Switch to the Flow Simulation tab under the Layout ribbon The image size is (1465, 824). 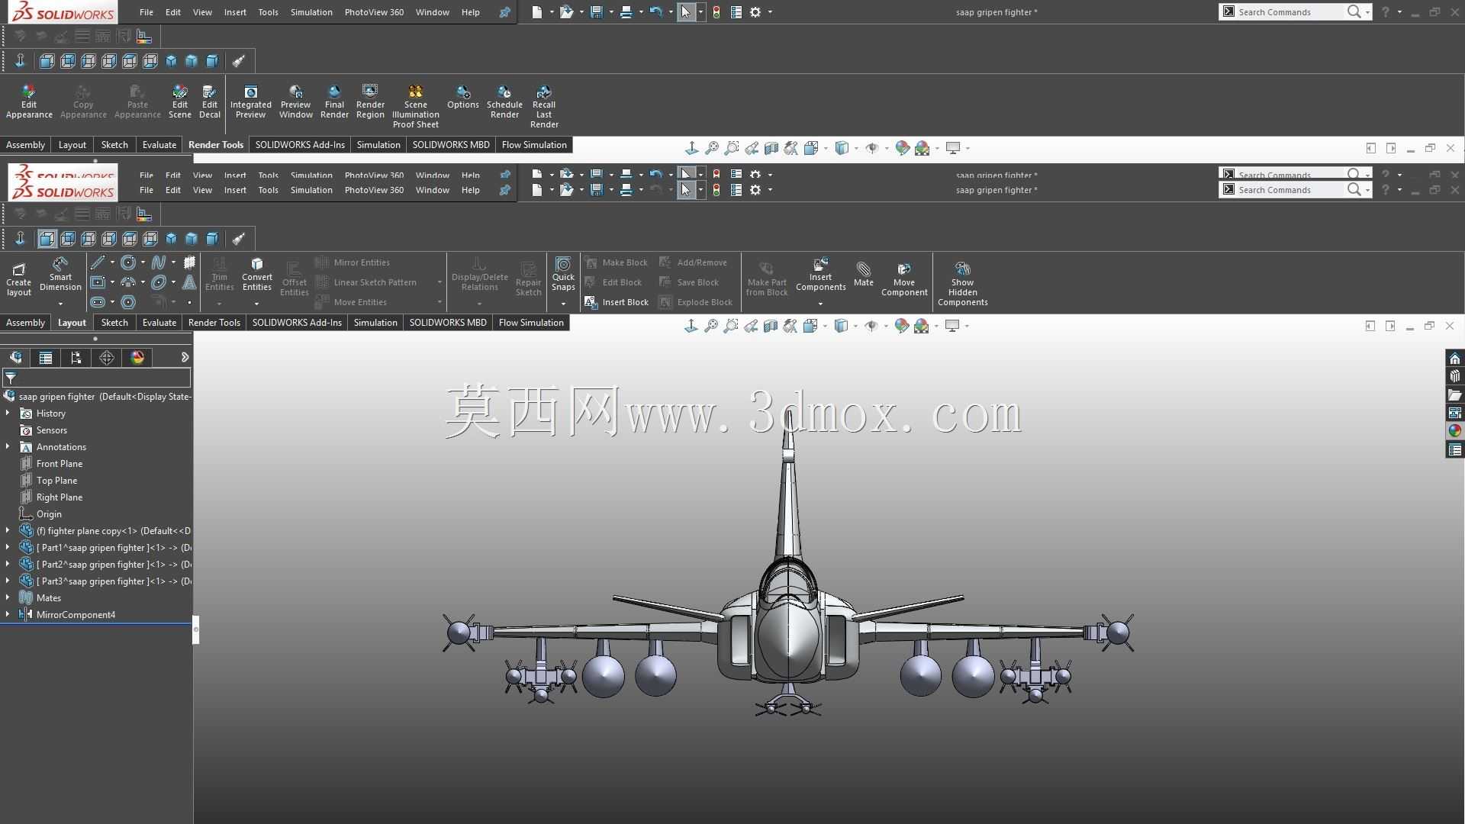[531, 323]
